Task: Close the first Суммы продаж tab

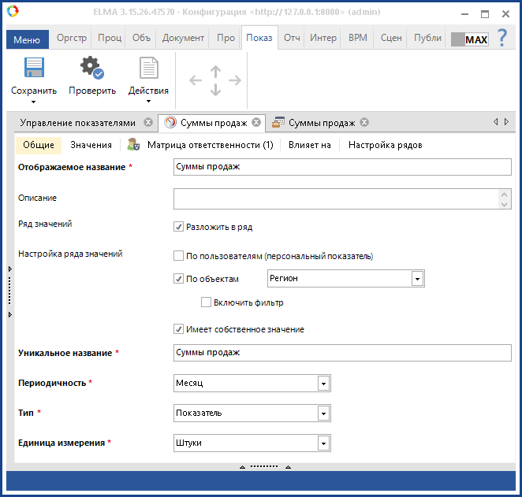Action: (255, 123)
